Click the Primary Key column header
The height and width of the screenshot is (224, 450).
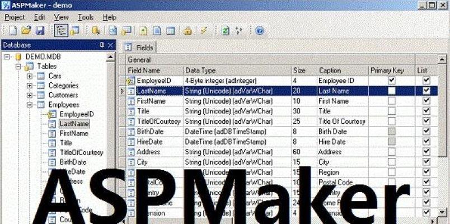(392, 71)
